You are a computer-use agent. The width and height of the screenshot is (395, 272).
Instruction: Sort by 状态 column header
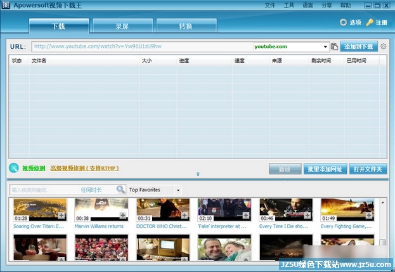[20, 61]
